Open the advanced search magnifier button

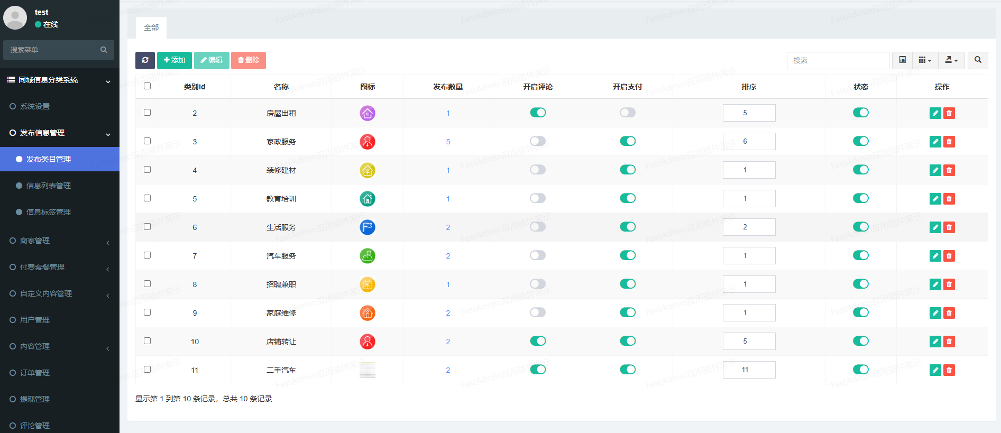pyautogui.click(x=978, y=60)
